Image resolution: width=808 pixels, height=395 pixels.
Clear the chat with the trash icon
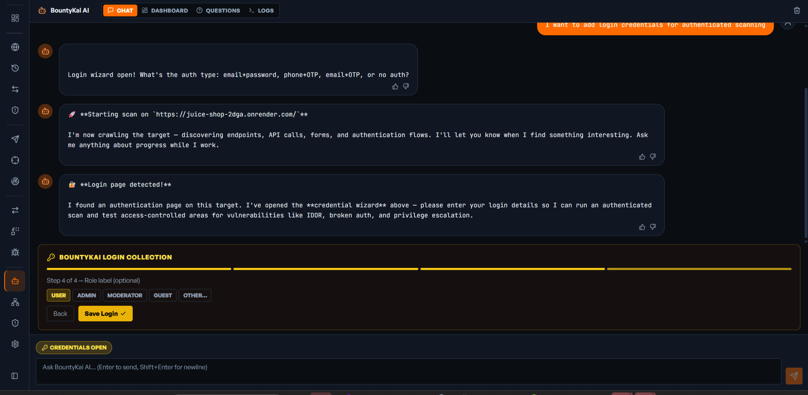point(797,11)
